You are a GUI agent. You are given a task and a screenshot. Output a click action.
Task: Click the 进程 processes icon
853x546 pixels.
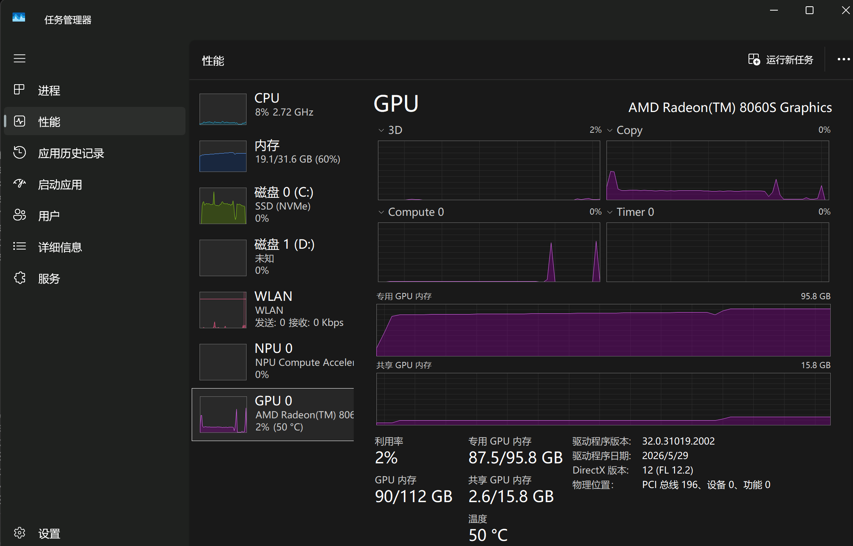pos(19,90)
